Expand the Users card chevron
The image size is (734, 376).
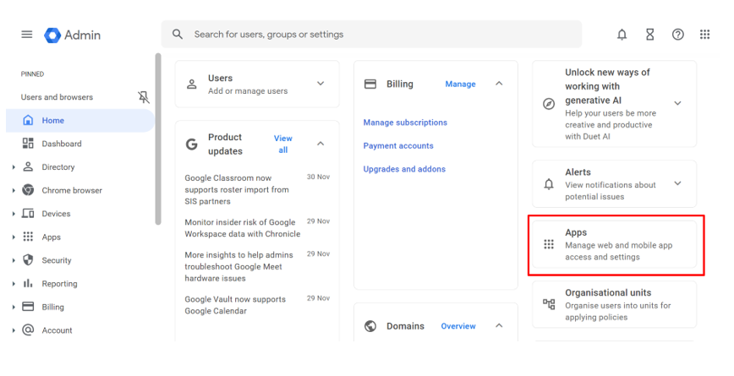pos(320,84)
